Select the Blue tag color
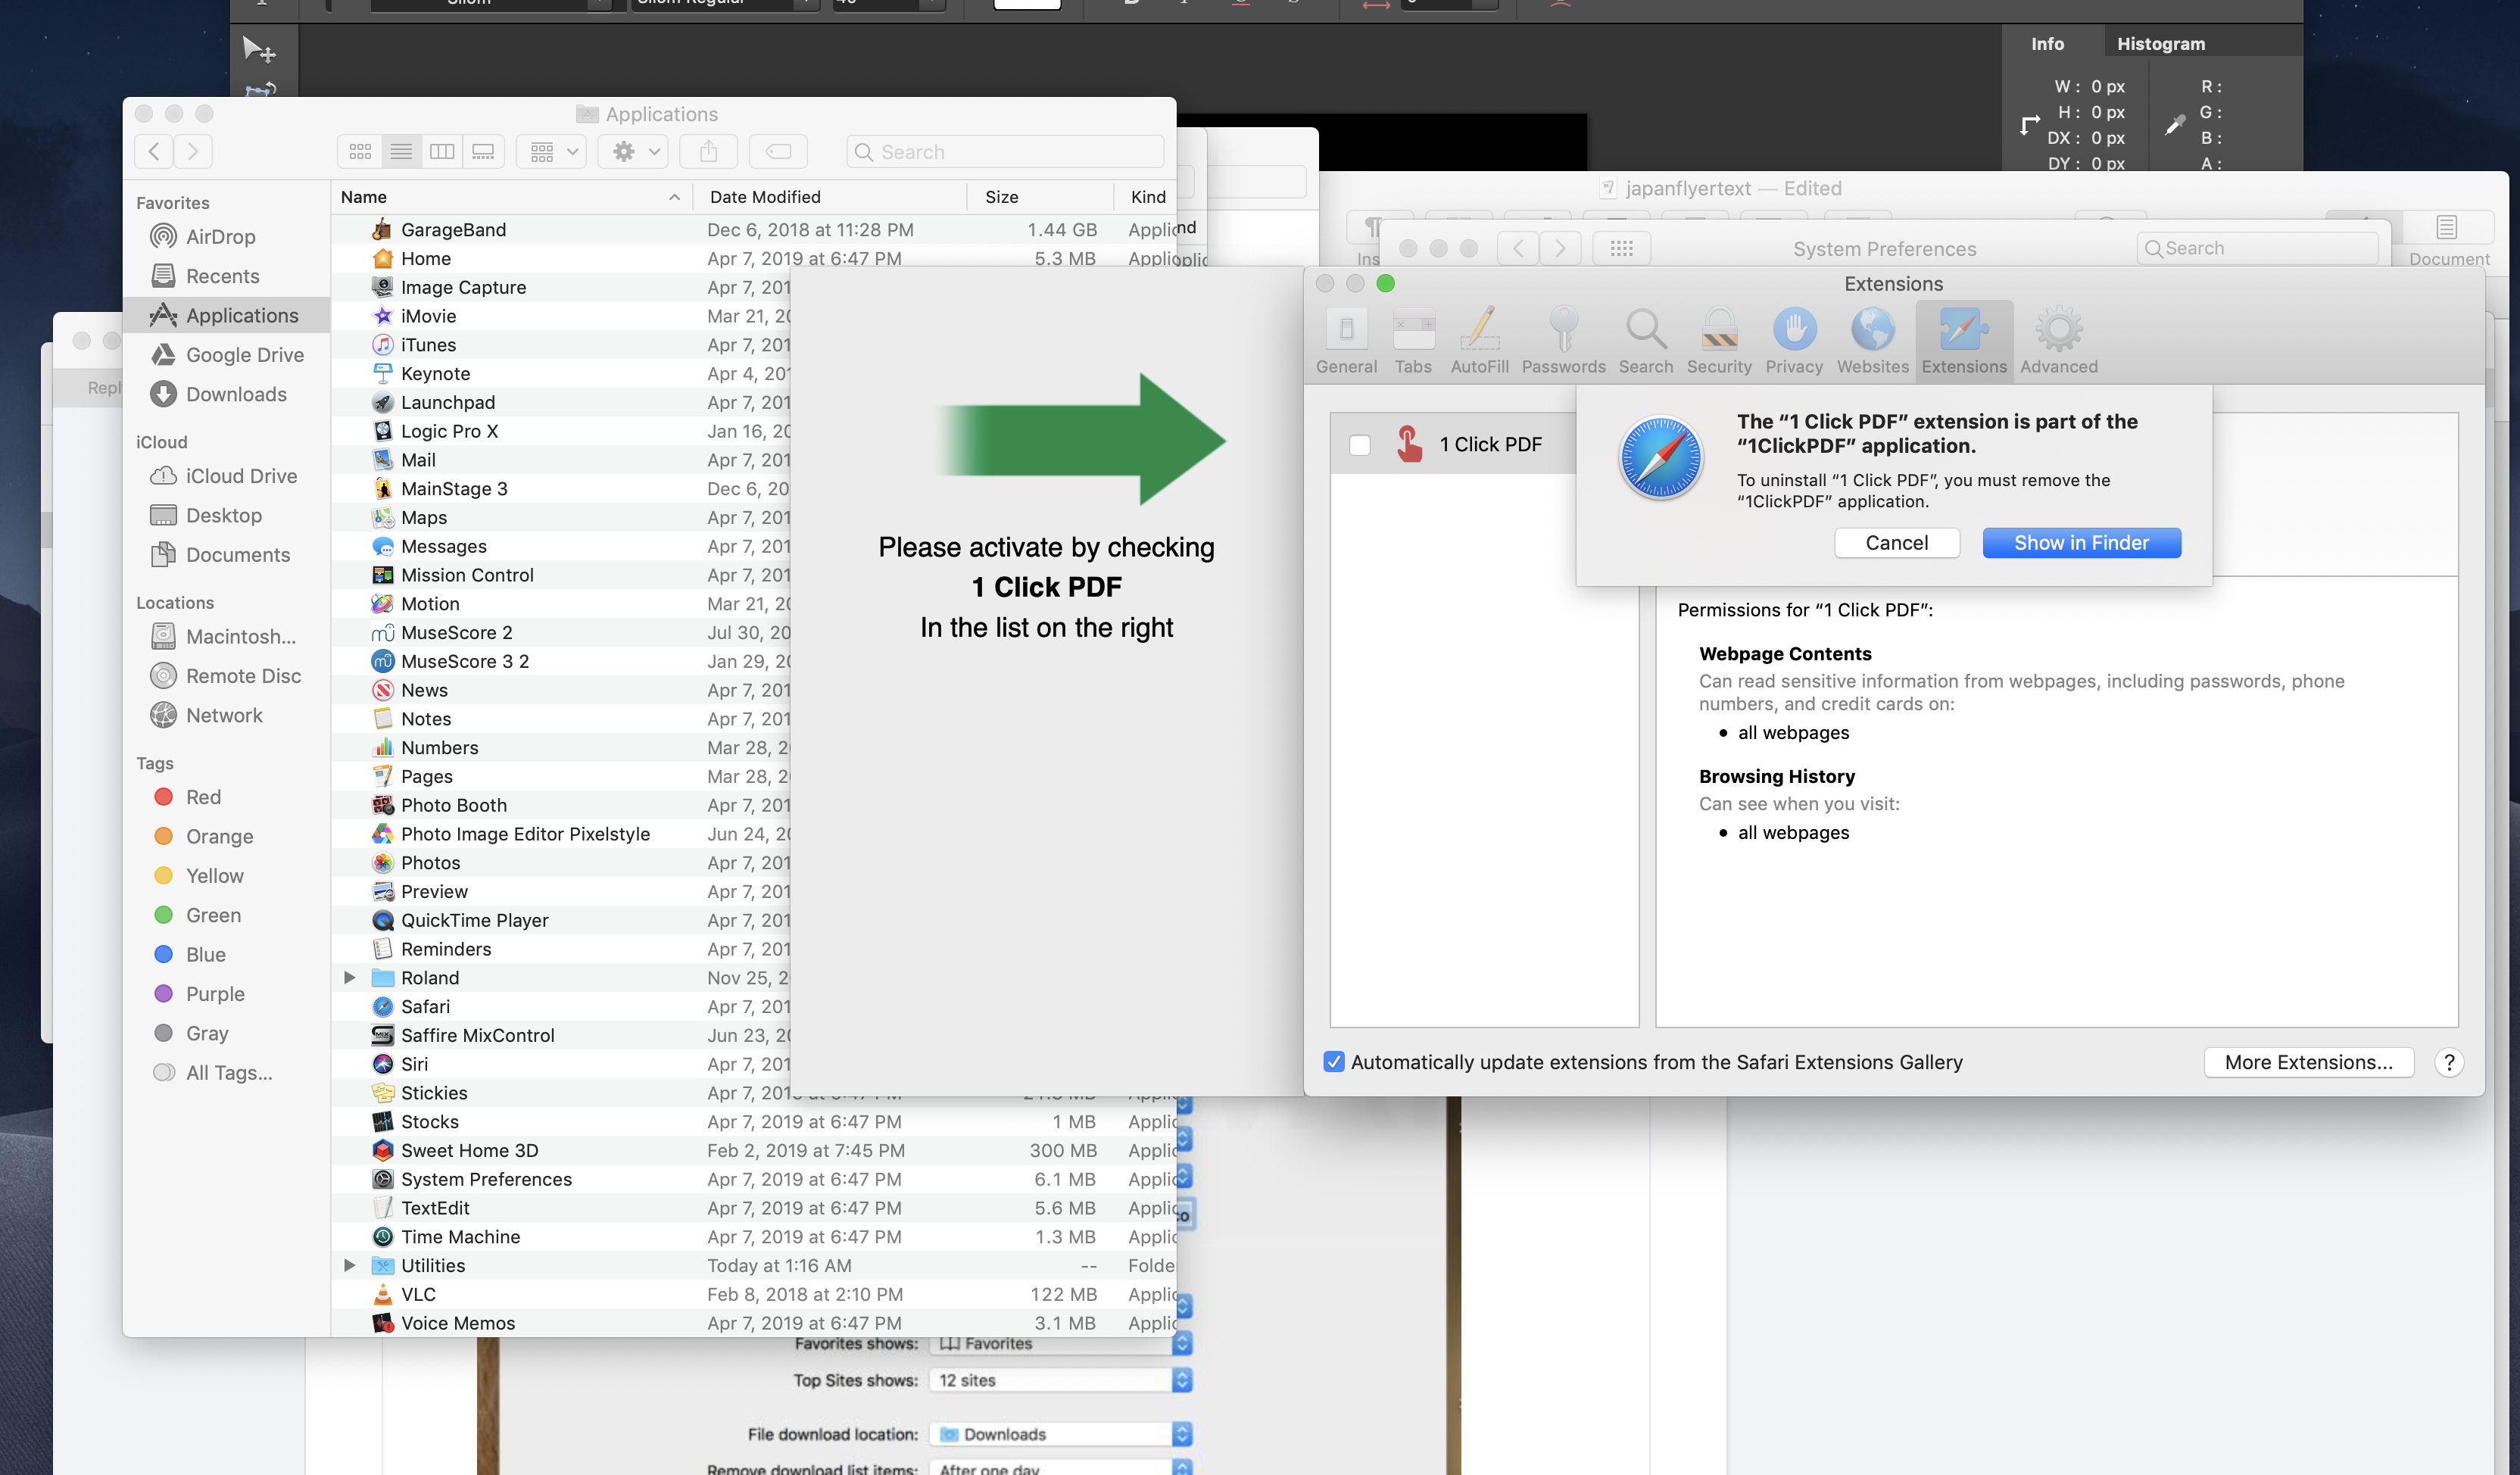Image resolution: width=2520 pixels, height=1475 pixels. tap(204, 955)
